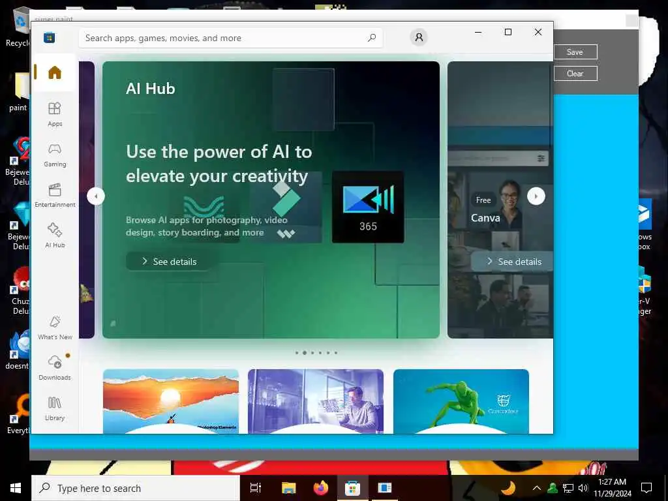This screenshot has width=668, height=501.
Task: Open What's New in the sidebar
Action: point(55,327)
